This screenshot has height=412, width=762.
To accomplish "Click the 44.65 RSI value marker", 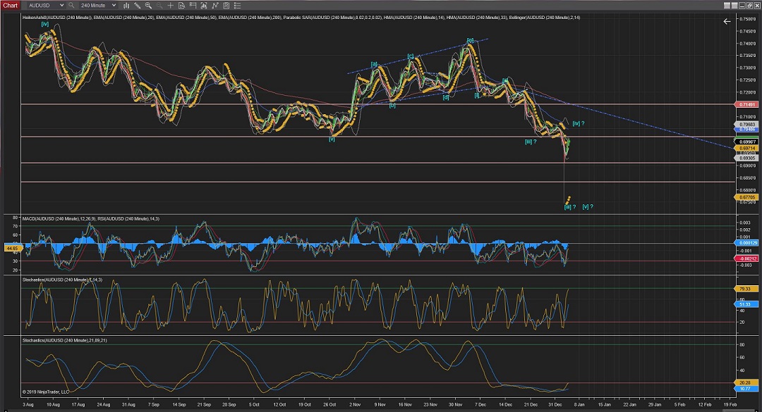I will click(x=12, y=248).
